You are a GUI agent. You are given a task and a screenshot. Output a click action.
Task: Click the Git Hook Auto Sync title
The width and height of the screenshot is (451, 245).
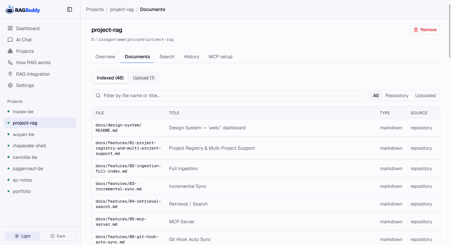pos(190,239)
